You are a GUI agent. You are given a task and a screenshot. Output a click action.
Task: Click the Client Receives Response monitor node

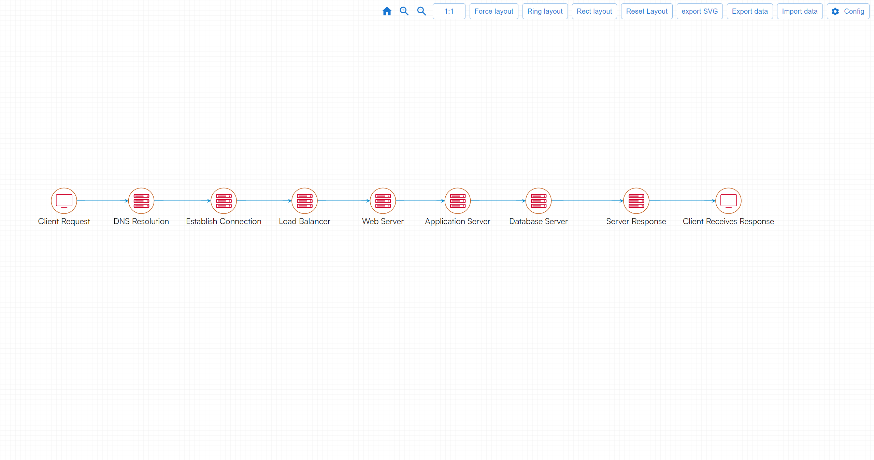[x=728, y=201]
